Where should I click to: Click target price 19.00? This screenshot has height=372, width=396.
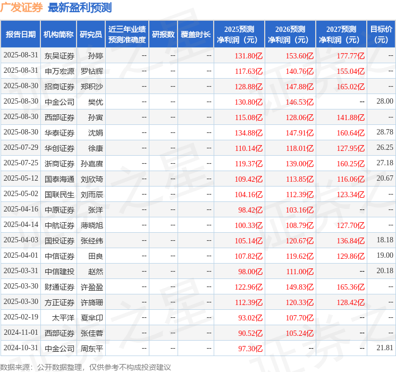click(x=385, y=255)
